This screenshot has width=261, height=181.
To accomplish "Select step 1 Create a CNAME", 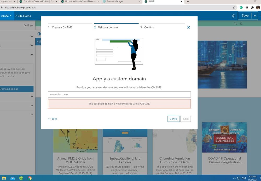I will coord(60,27).
